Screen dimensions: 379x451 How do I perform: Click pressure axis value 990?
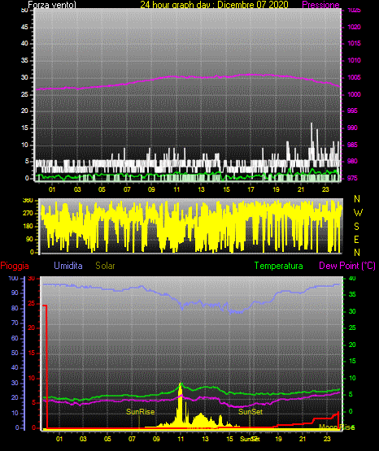click(352, 128)
